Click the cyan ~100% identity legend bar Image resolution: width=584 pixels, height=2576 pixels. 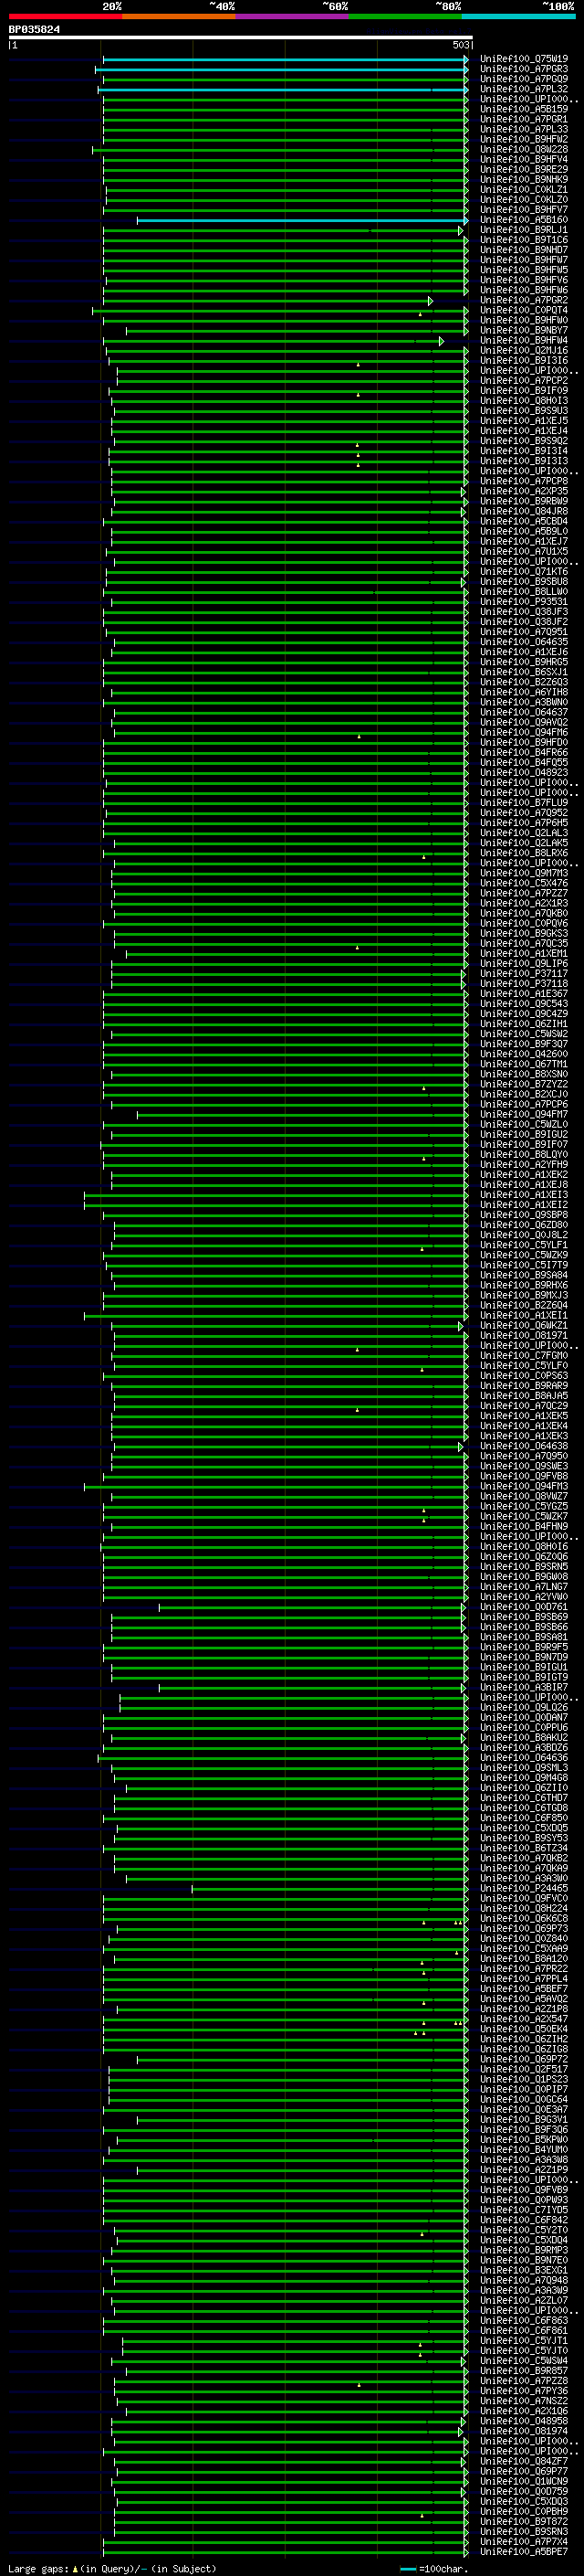[518, 16]
